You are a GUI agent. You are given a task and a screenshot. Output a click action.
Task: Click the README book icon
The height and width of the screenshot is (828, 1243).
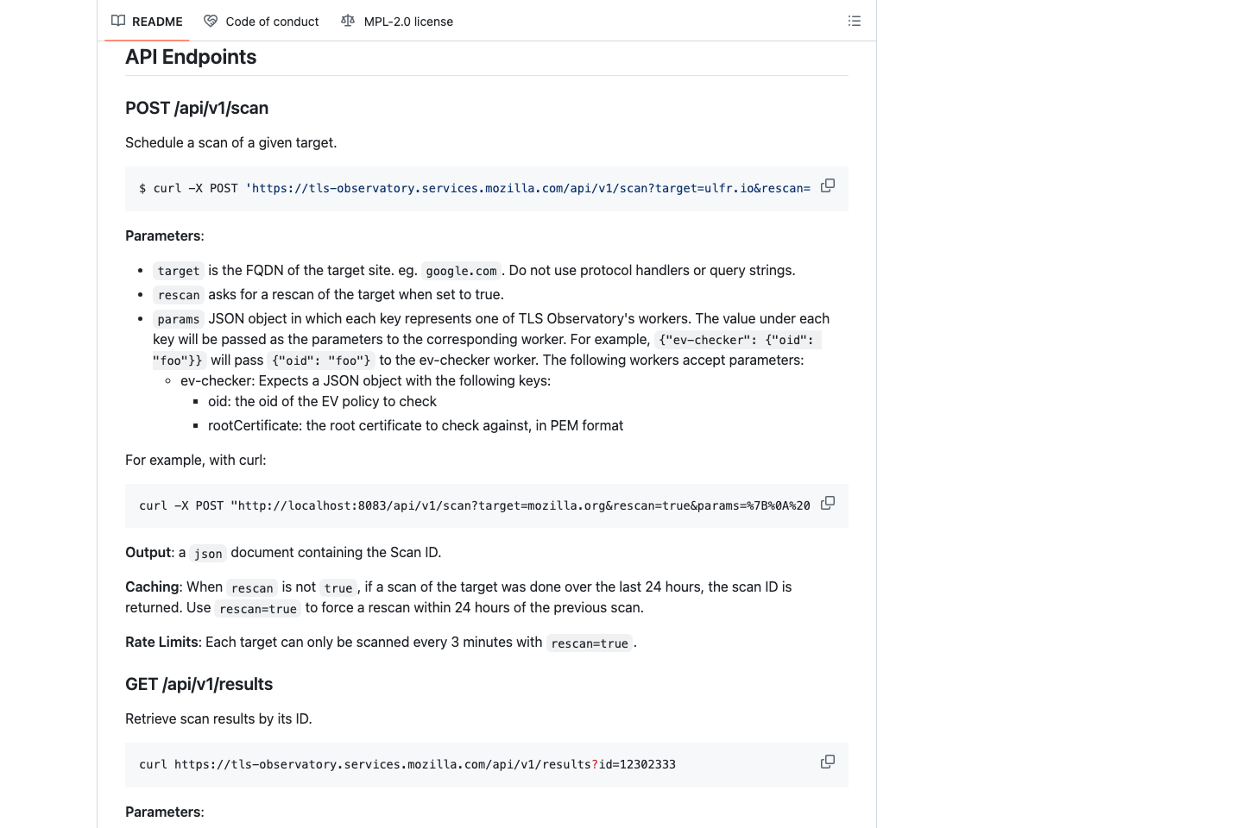tap(118, 21)
